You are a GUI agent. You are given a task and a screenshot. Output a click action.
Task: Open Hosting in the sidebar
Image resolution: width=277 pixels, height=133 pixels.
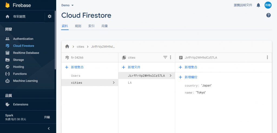click(x=18, y=67)
